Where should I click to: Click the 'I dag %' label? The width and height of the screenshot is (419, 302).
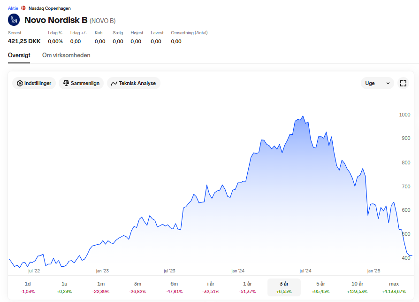[x=55, y=32]
